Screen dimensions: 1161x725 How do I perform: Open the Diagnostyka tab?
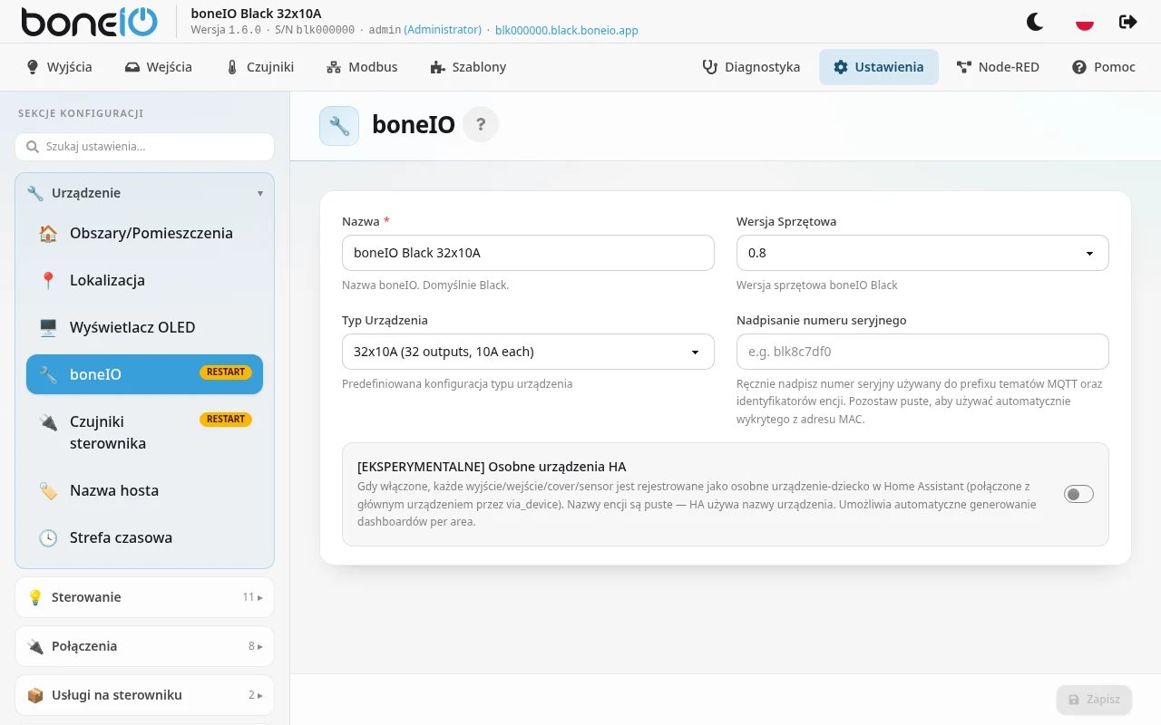coord(751,67)
